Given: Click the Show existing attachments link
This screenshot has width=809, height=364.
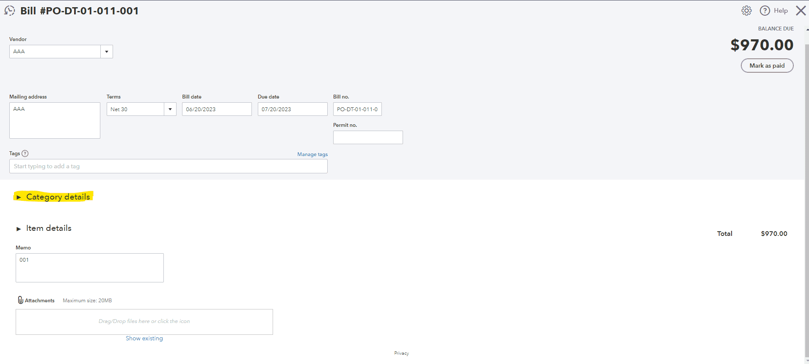Looking at the screenshot, I should [x=144, y=338].
